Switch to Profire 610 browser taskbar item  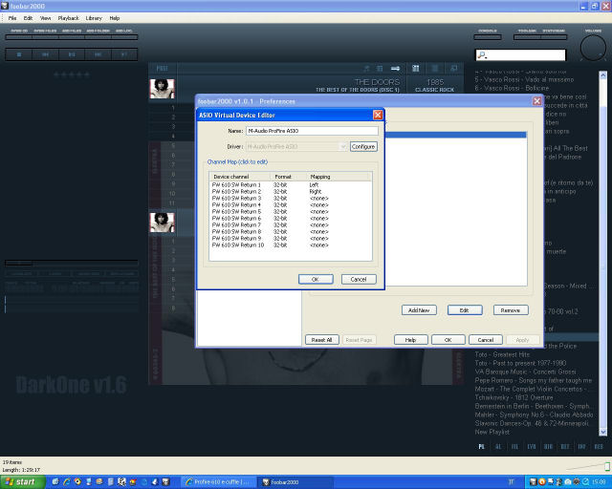coord(219,482)
